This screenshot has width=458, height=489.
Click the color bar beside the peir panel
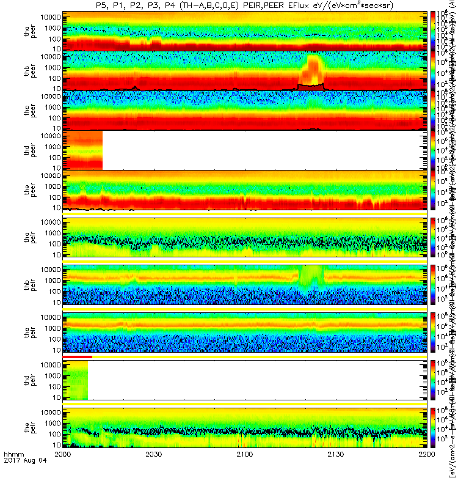click(433, 427)
